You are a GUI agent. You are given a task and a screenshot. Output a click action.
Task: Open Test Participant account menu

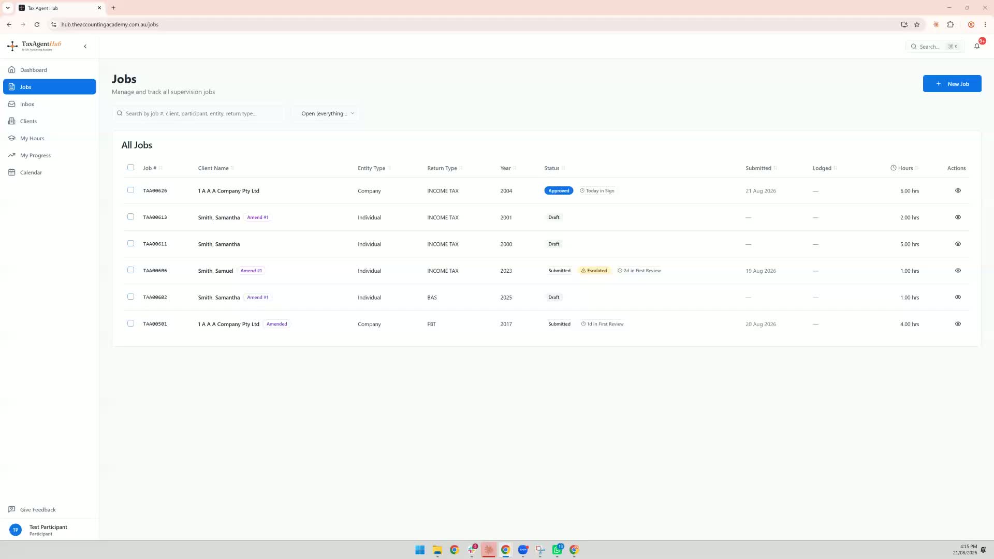[x=49, y=530]
